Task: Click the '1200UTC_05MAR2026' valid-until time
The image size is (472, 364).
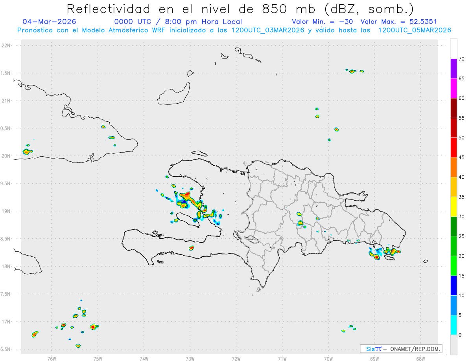Action: click(x=414, y=30)
